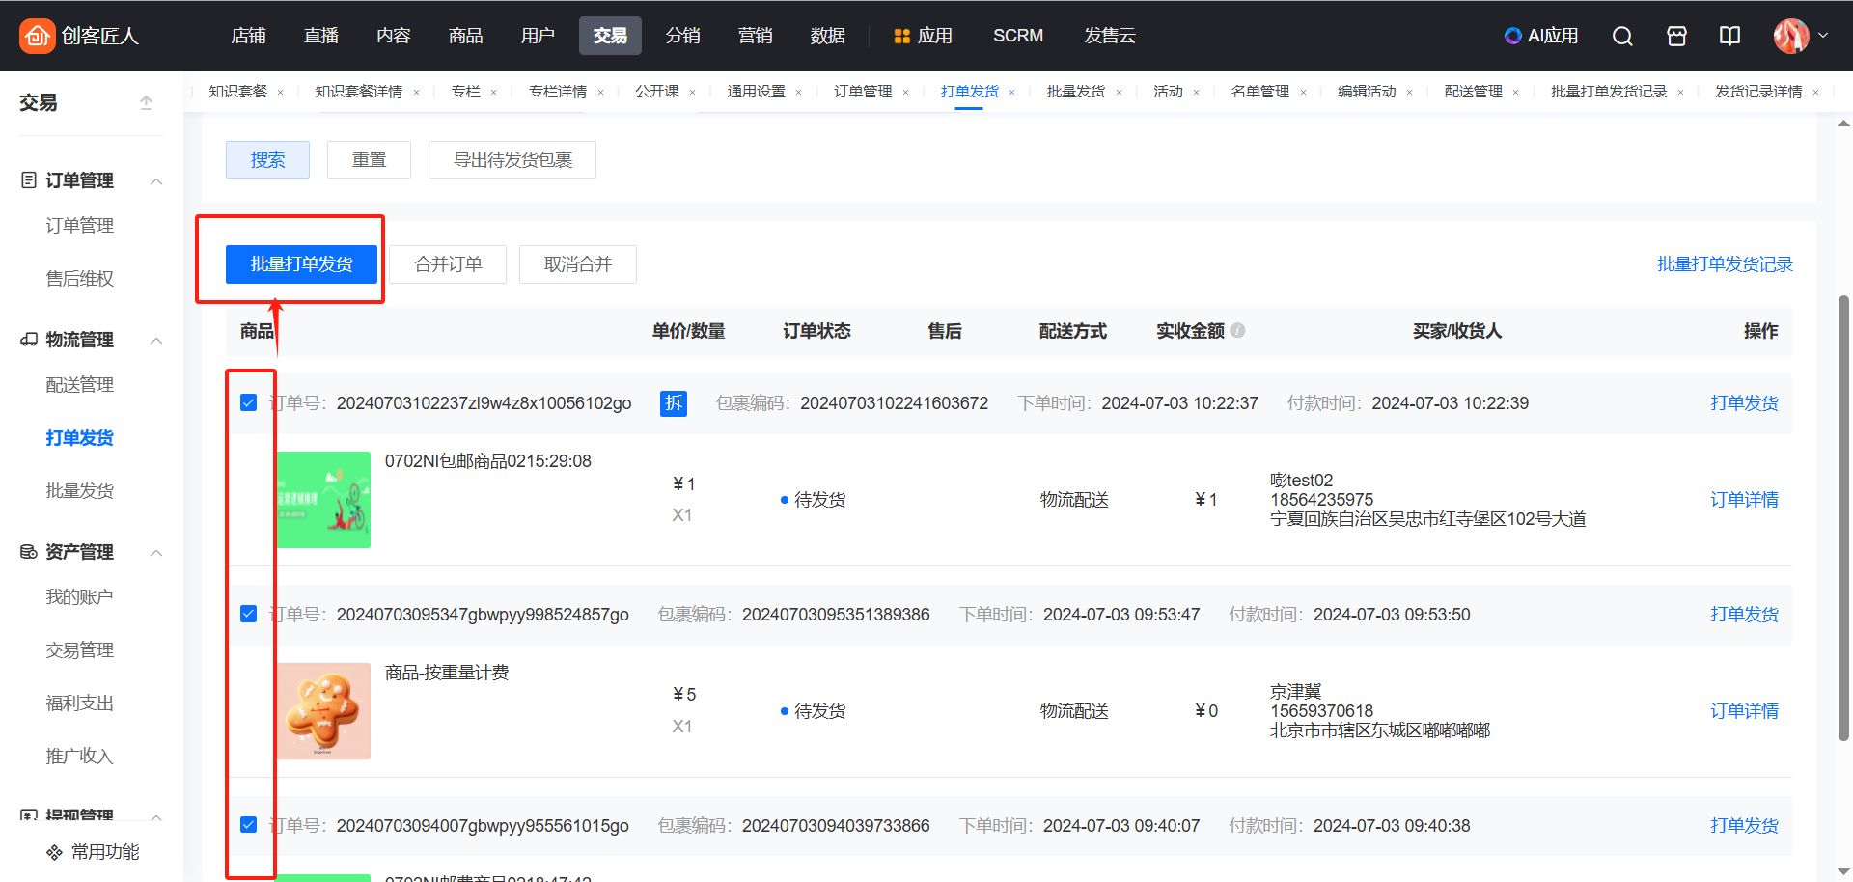
Task: Collapse the 物流管理 sidebar section
Action: 156,341
